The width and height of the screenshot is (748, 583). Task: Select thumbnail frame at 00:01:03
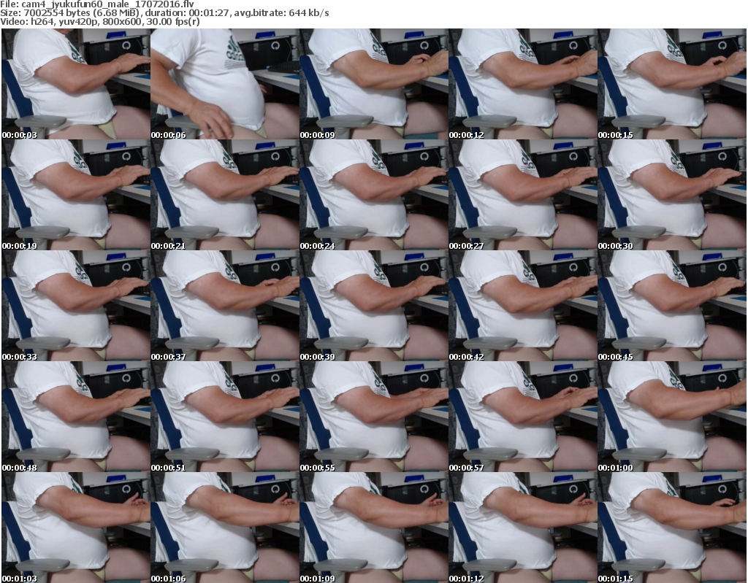click(x=76, y=528)
